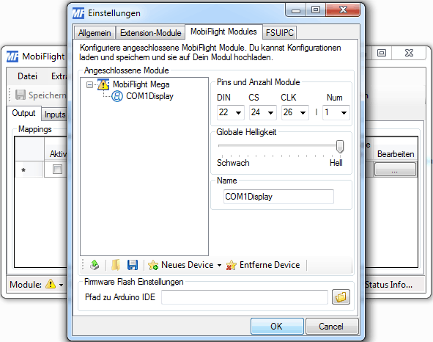Viewport: 433px width, 342px height.
Task: Click the Bearbeiten ellipsis button
Action: tap(395, 169)
